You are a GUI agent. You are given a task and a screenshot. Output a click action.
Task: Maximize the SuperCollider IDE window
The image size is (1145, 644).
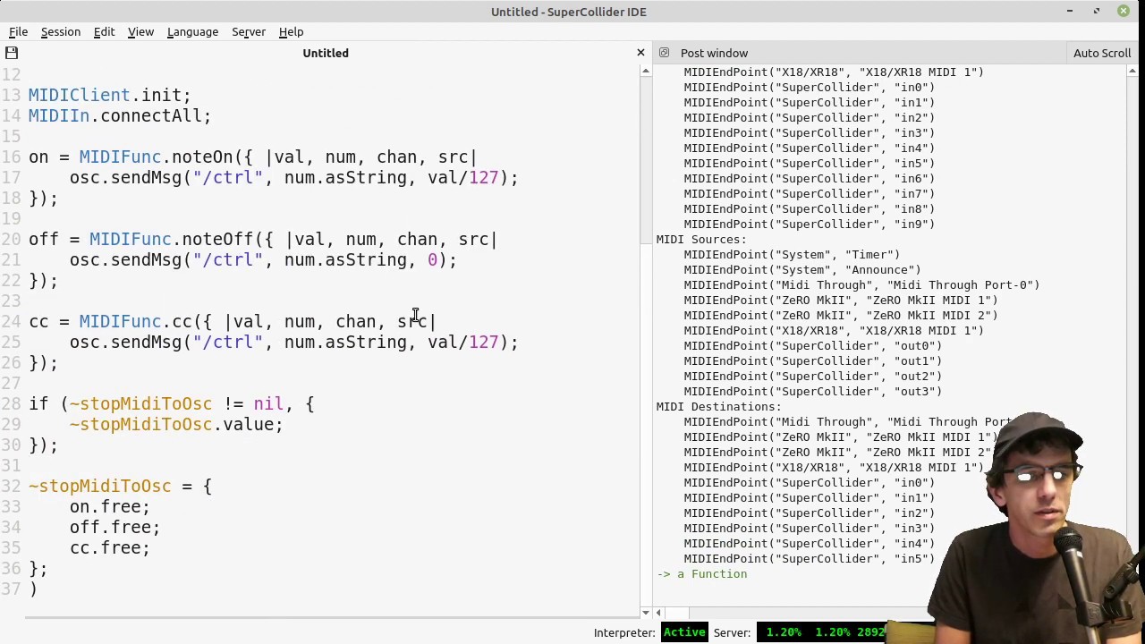(1097, 11)
